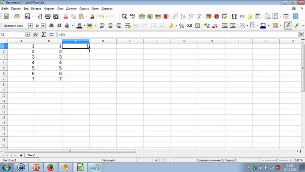The width and height of the screenshot is (305, 172).
Task: Insert special character Omega icon
Action: pos(234,16)
